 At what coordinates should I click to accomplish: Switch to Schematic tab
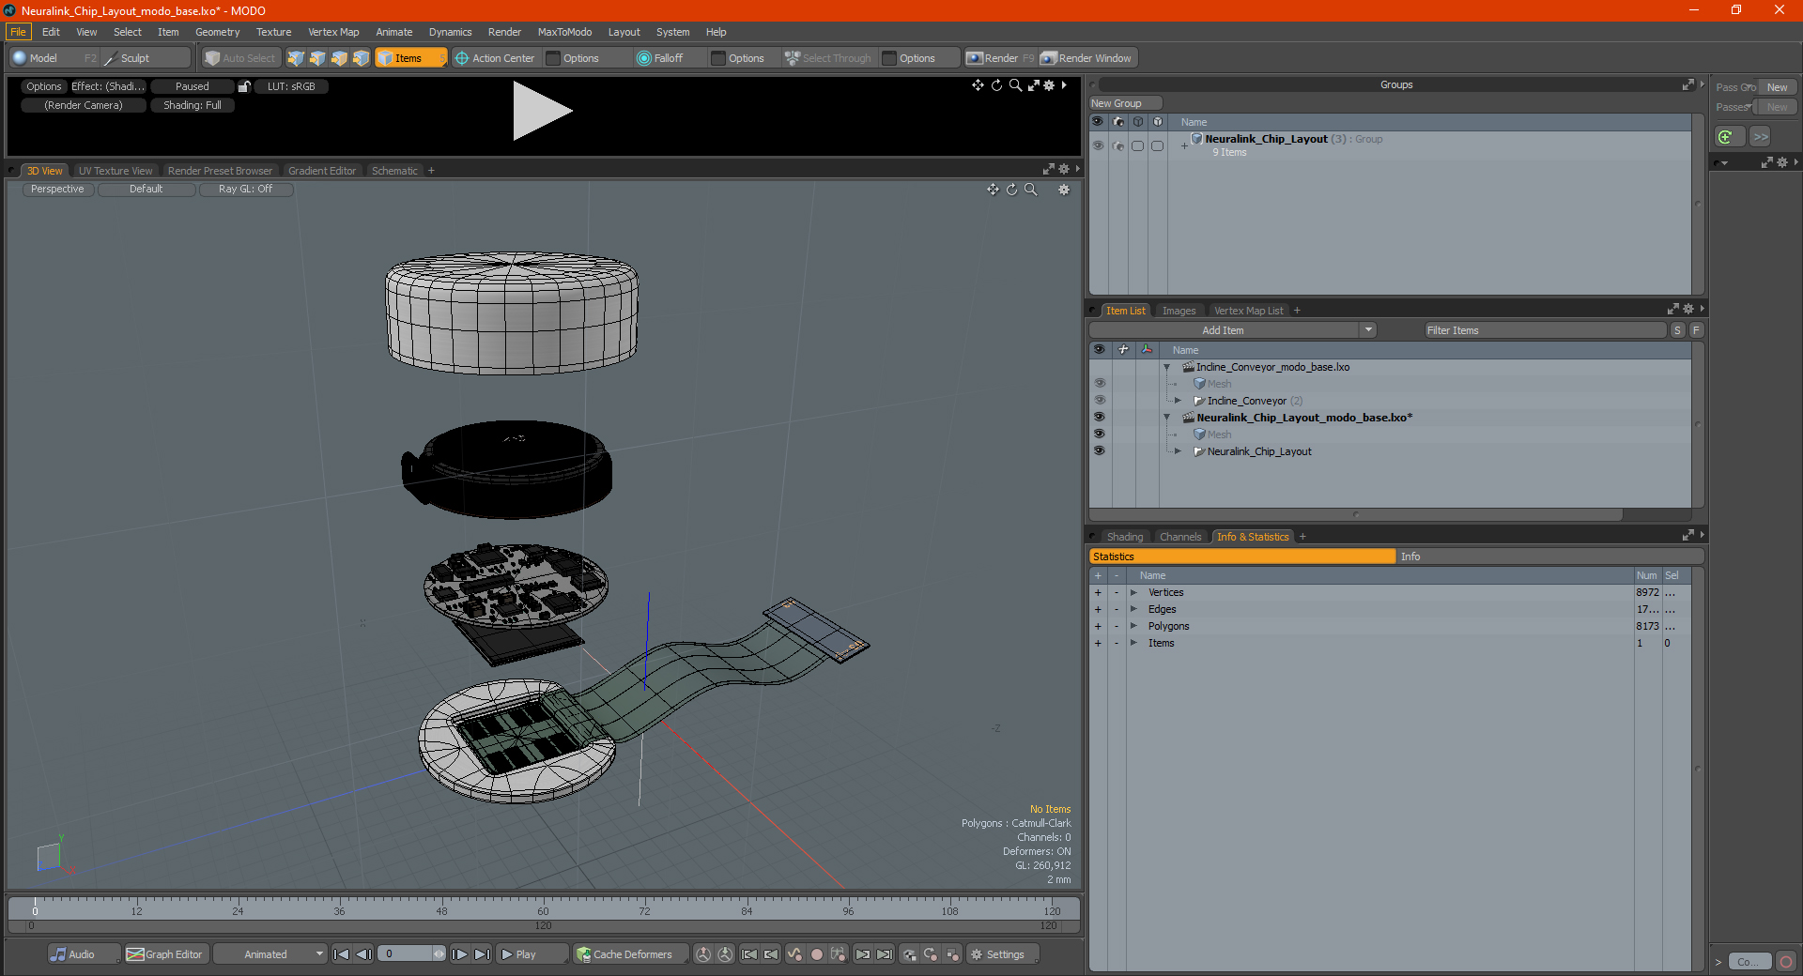coord(394,171)
